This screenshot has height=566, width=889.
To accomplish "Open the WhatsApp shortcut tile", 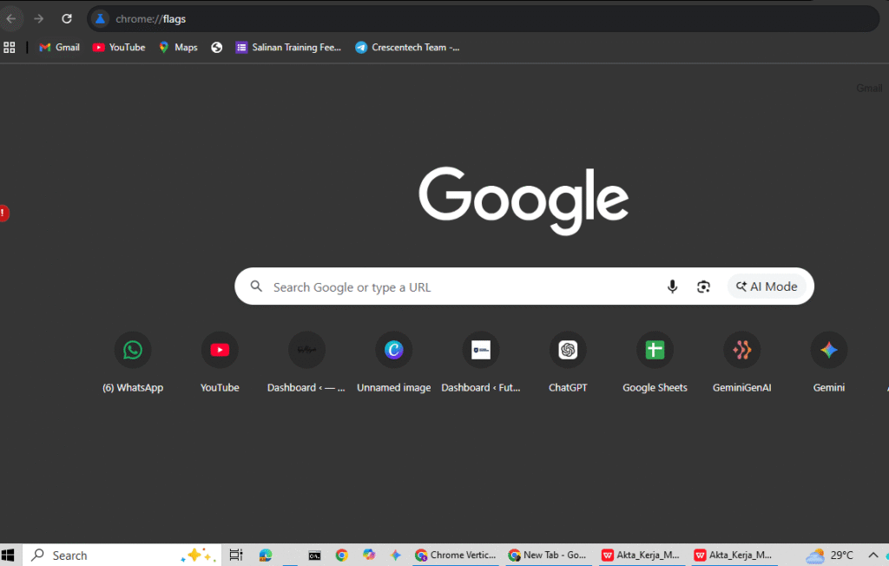I will tap(133, 350).
